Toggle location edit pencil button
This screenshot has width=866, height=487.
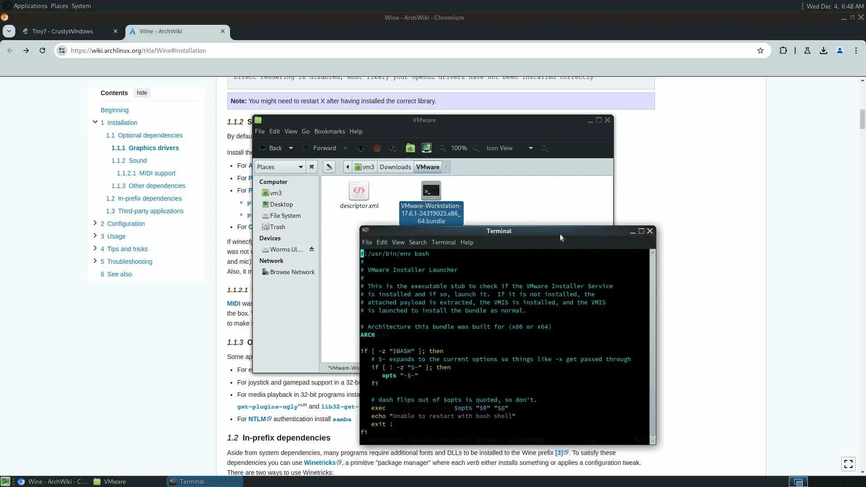point(329,167)
